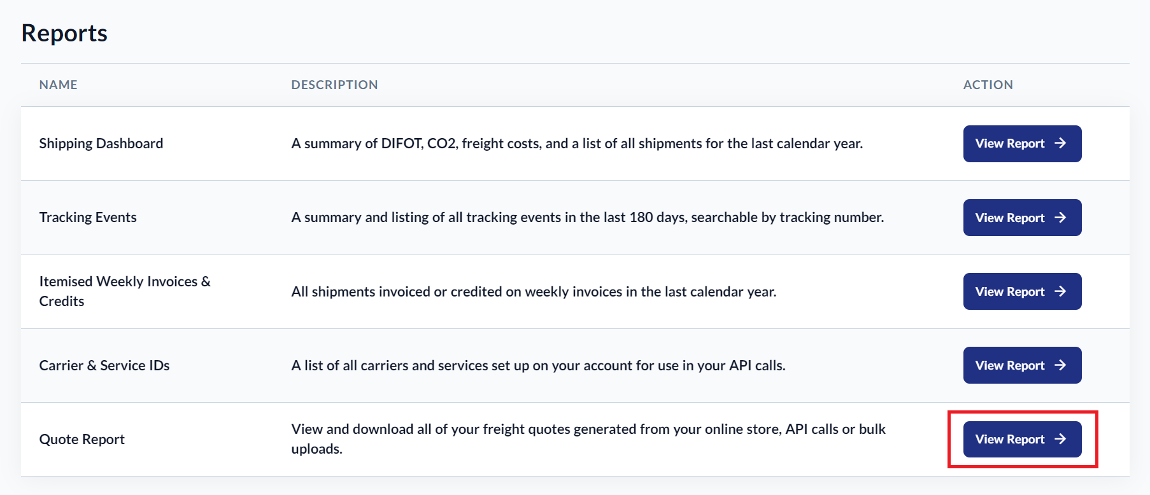
Task: Open the Carrier & Service IDs report
Action: pos(1021,365)
